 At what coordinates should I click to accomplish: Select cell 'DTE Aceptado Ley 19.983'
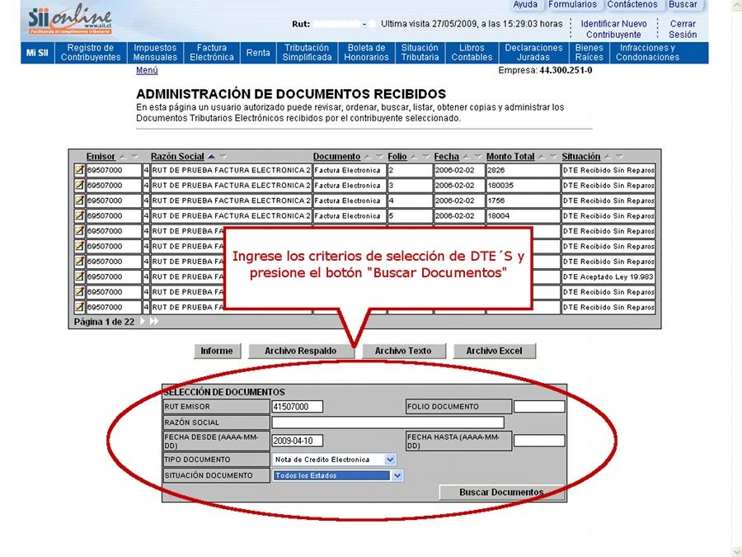(608, 276)
